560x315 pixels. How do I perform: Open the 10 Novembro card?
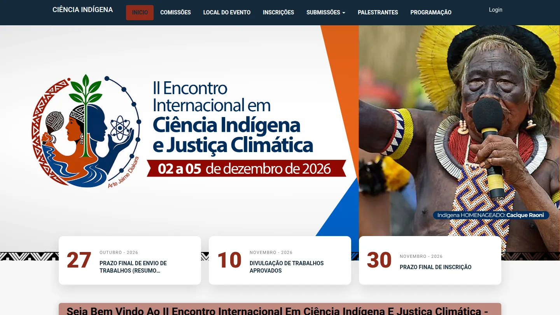coord(280,260)
